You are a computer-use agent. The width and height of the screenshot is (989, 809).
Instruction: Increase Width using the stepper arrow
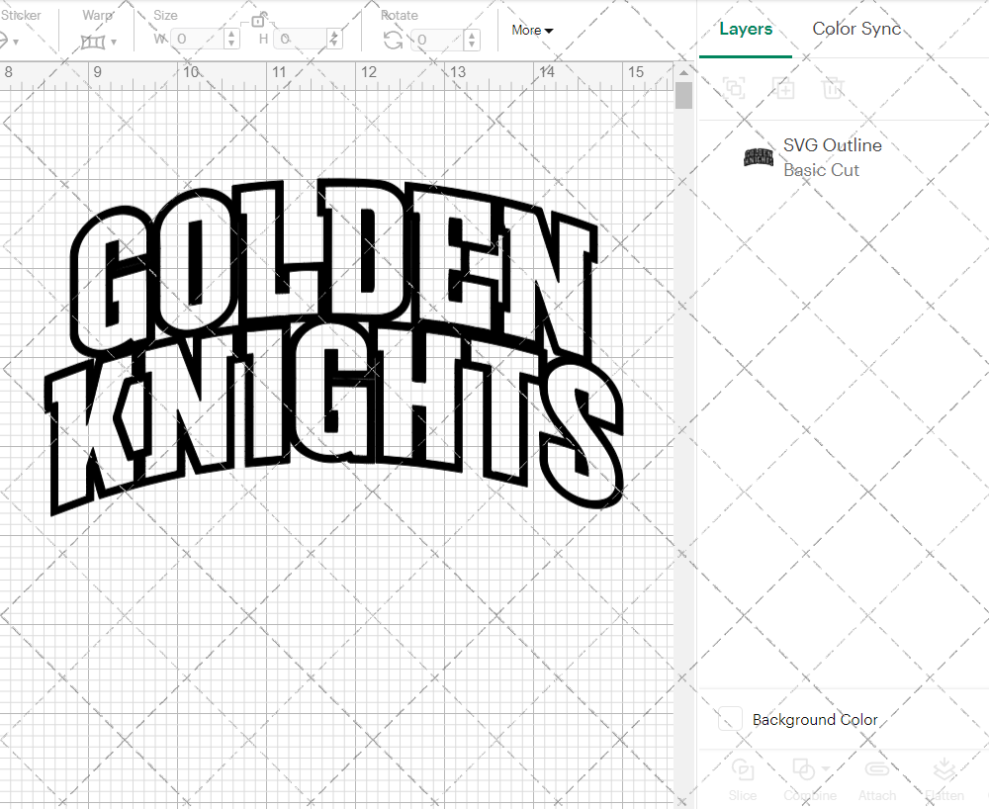tap(231, 35)
